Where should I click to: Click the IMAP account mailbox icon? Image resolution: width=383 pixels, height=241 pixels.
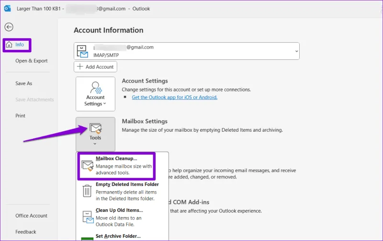(x=82, y=51)
